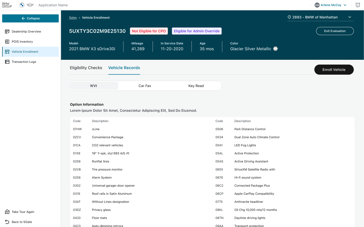Click Hi-fi sound system row
The width and height of the screenshot is (364, 227).
click(284, 178)
